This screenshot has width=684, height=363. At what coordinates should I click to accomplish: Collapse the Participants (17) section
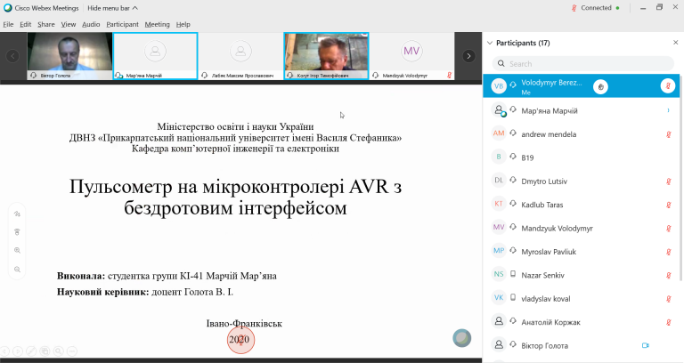(x=490, y=43)
